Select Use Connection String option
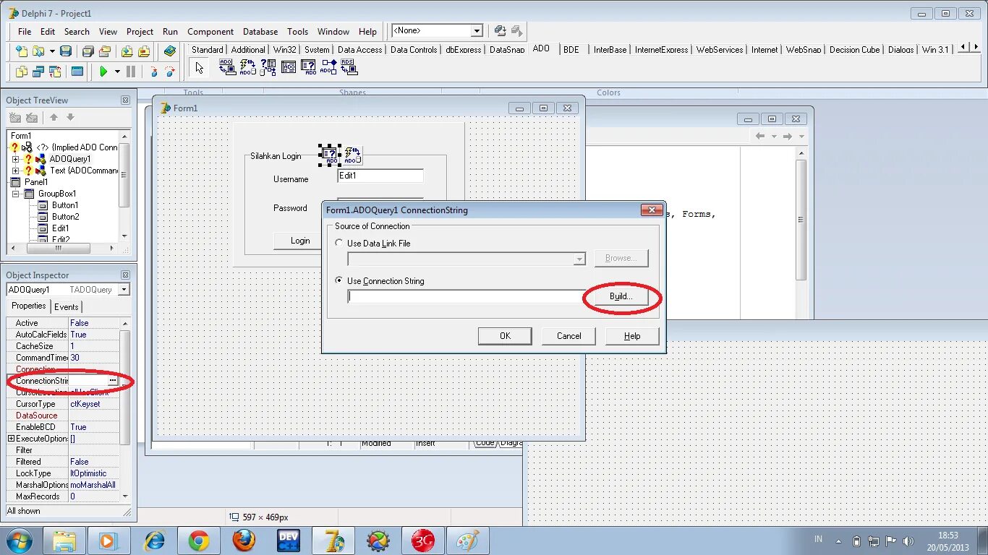988x555 pixels. click(339, 281)
